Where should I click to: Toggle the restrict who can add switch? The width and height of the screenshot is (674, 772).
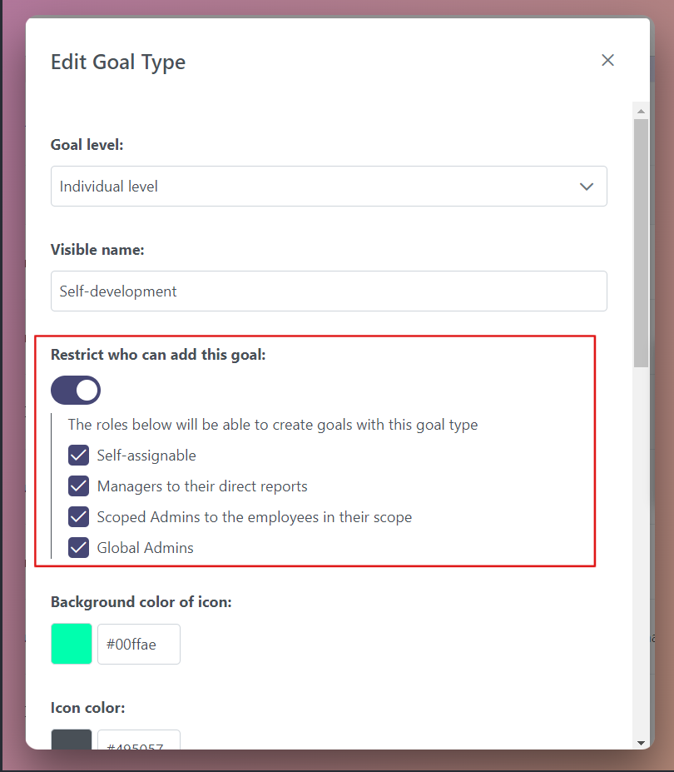coord(76,390)
